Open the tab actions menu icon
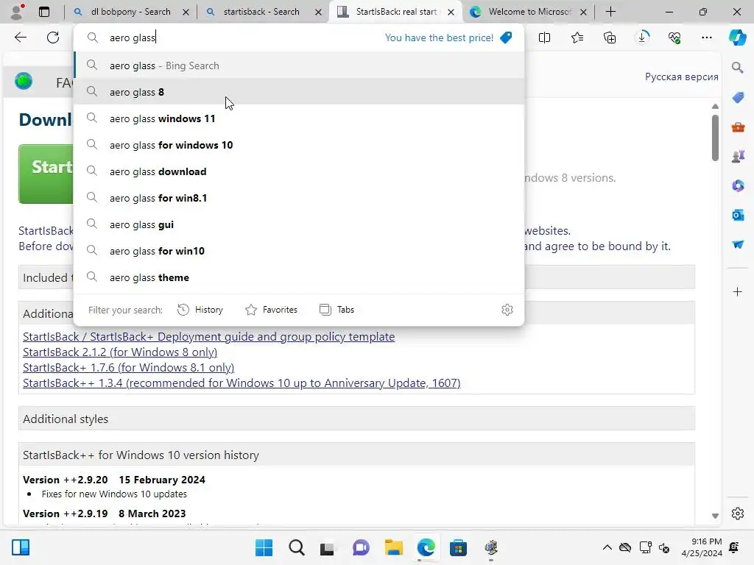The width and height of the screenshot is (754, 565). (43, 12)
